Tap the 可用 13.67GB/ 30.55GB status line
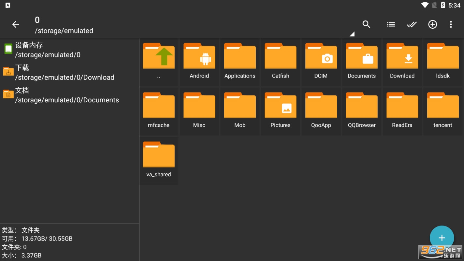 [x=37, y=239]
